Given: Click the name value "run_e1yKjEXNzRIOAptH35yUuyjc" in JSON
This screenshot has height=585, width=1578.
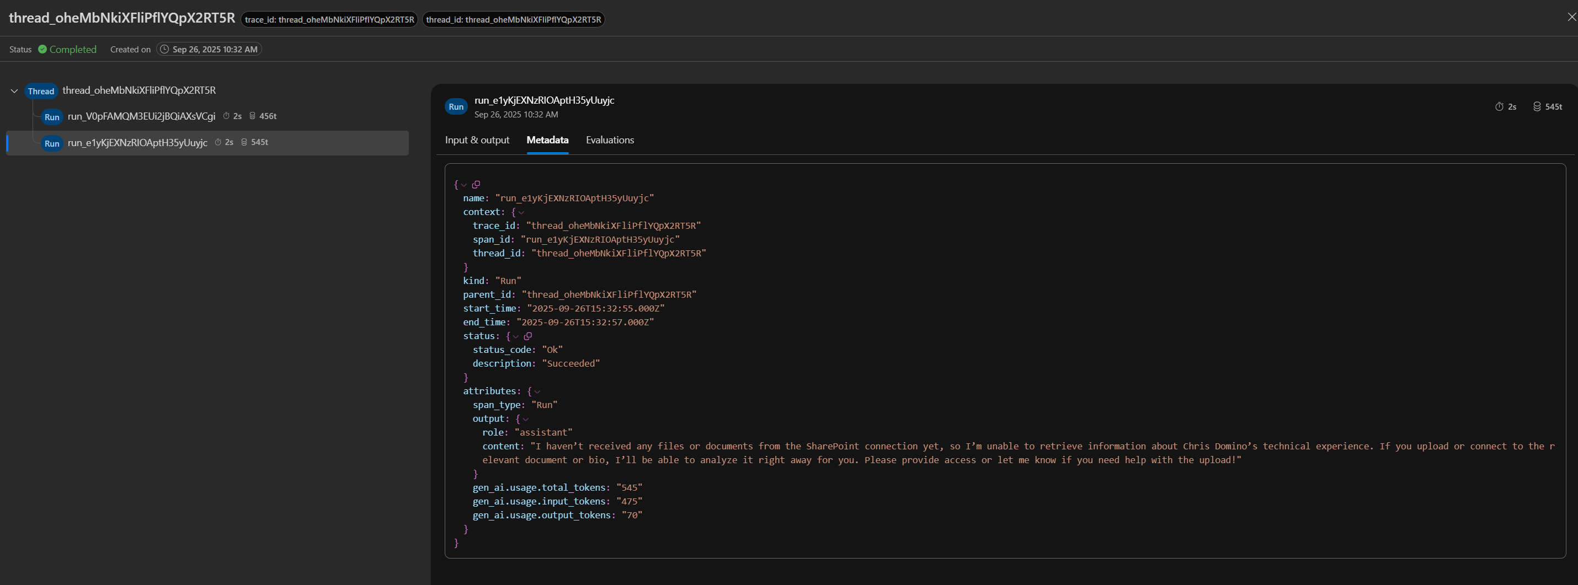Looking at the screenshot, I should pyautogui.click(x=574, y=198).
